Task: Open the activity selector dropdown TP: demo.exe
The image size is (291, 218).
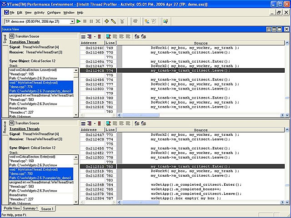Action: (71, 21)
